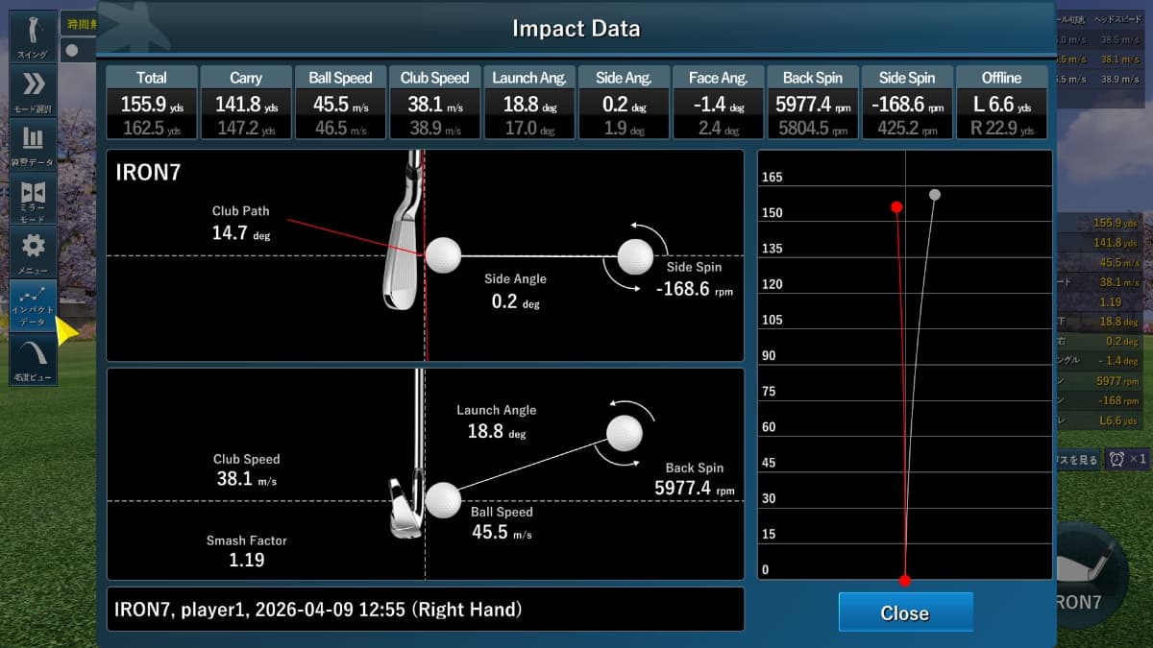Open the gear menu (メニュー) icon
1153x648 pixels.
[34, 252]
